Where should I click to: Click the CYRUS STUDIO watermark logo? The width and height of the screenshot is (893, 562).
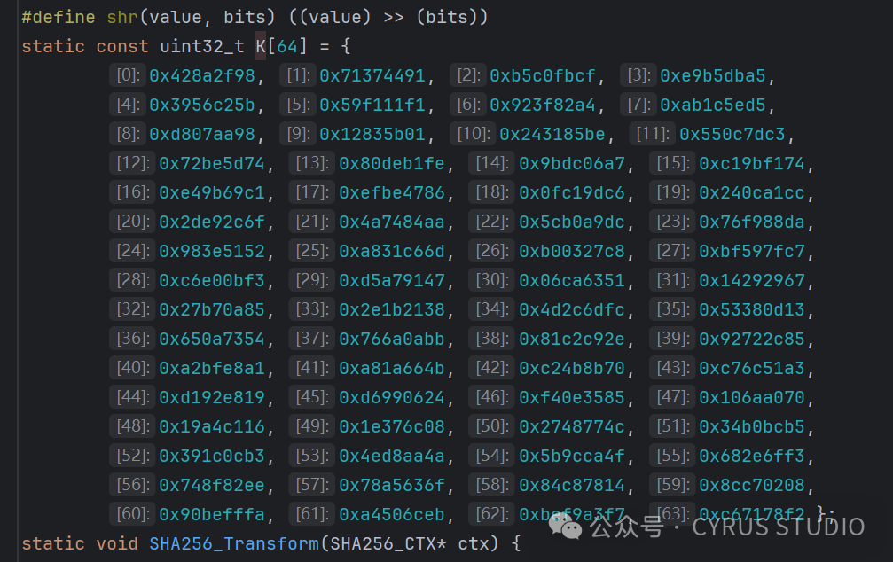click(x=565, y=528)
